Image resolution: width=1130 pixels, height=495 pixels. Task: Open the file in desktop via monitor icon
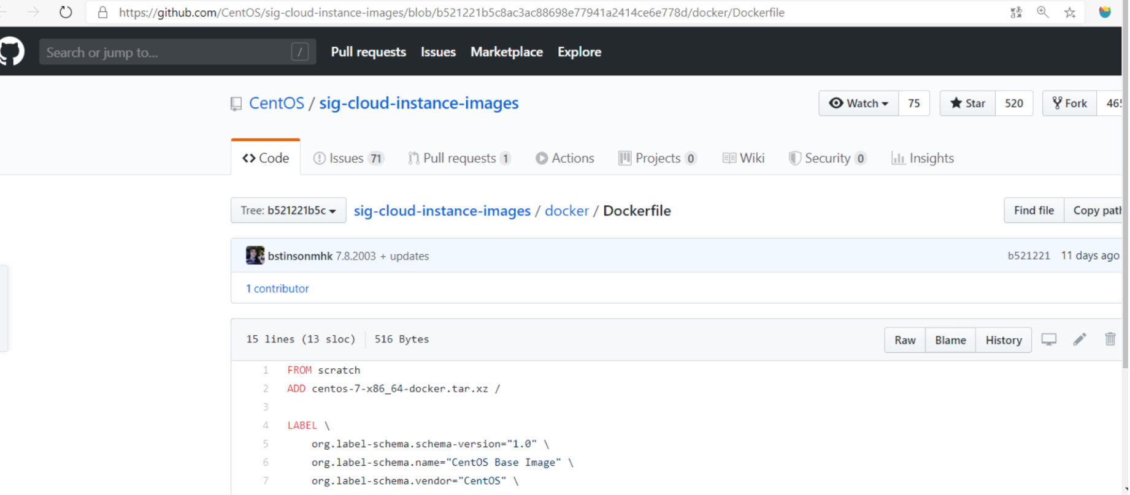1049,339
